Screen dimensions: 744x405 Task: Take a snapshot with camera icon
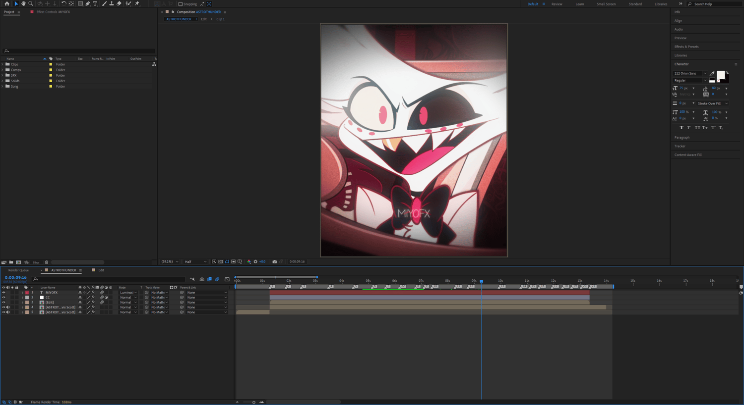pos(274,261)
